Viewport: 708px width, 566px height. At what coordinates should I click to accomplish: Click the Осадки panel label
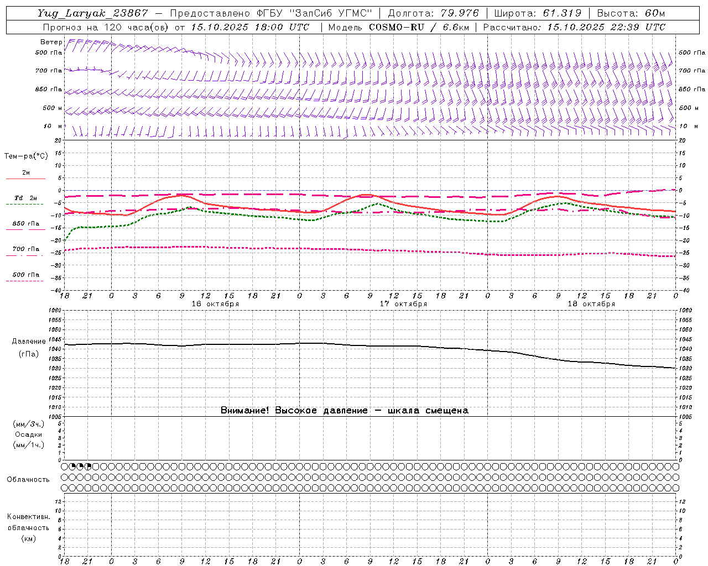[x=29, y=434]
